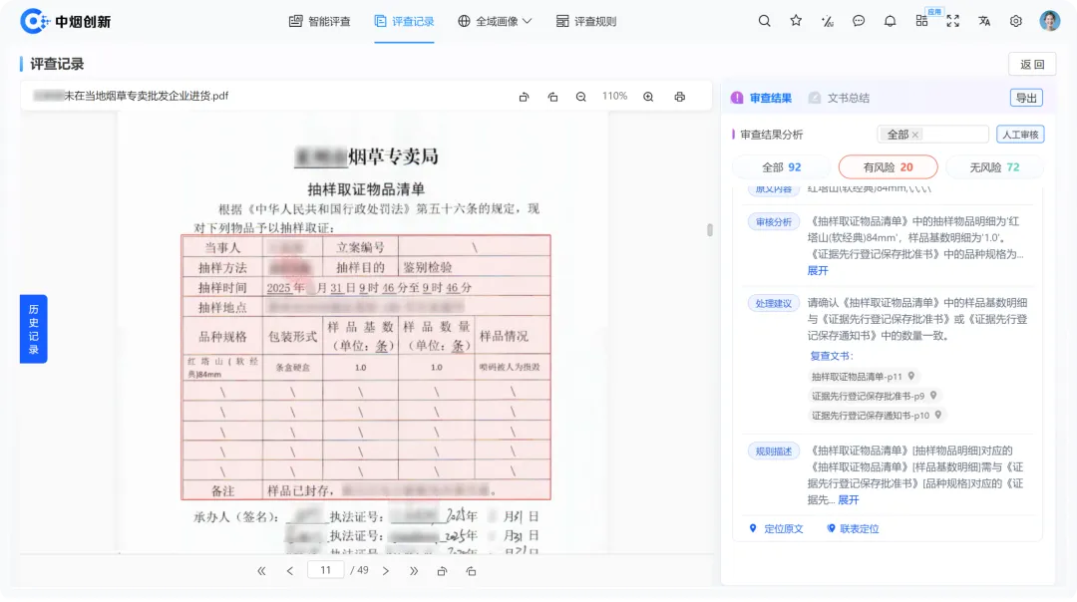Filter by 无风险 72 results
Image resolution: width=1077 pixels, height=602 pixels.
pos(994,166)
